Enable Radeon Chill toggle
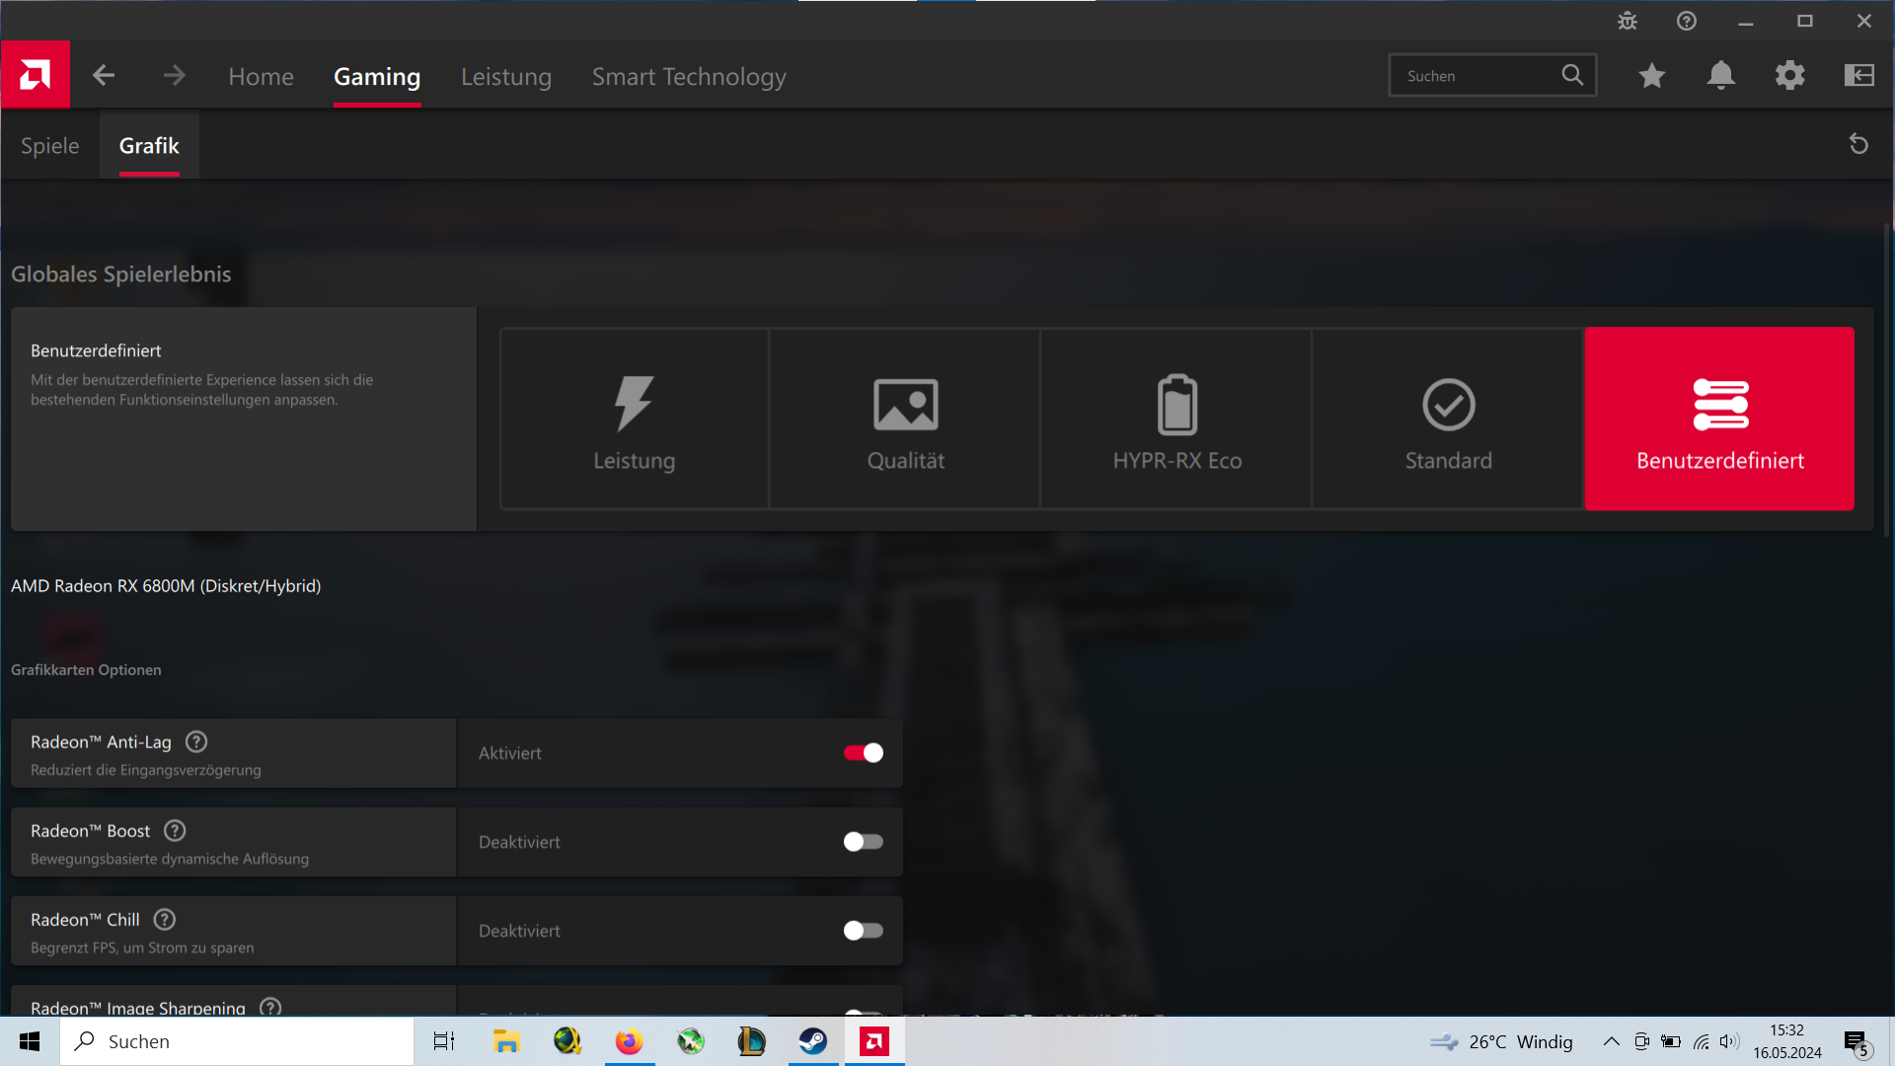 863,931
